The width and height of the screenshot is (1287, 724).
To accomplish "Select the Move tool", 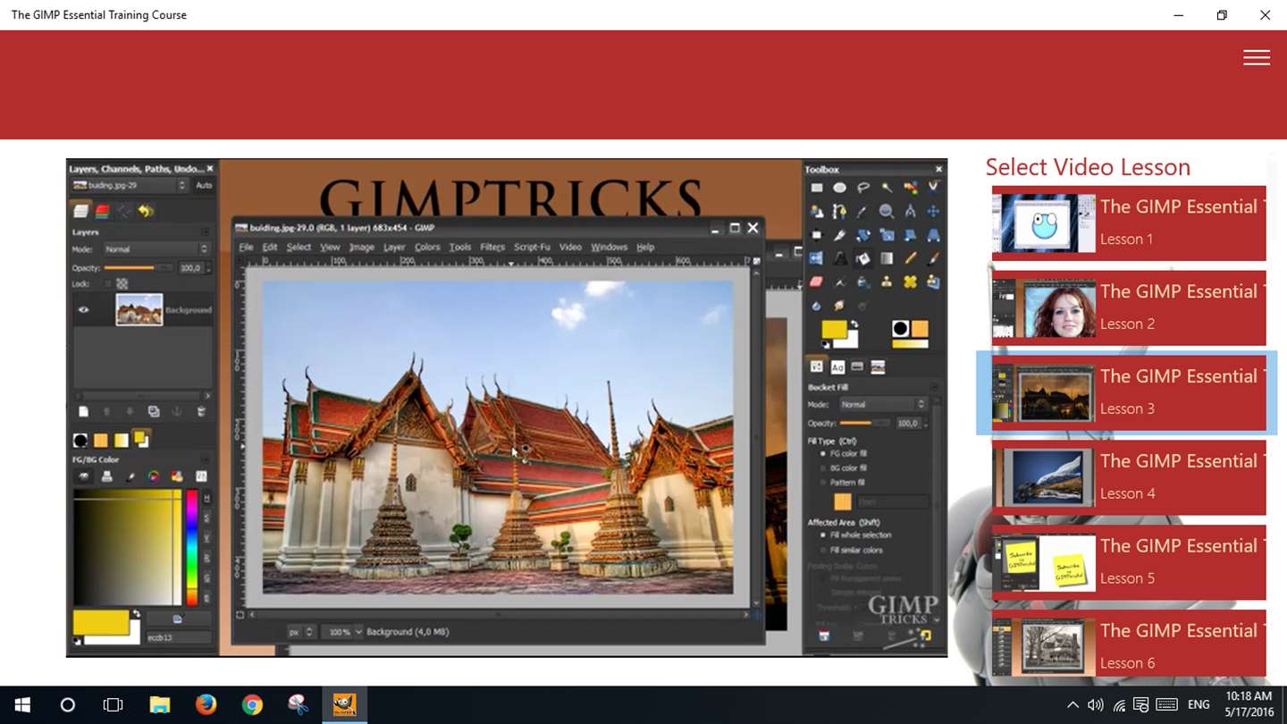I will [933, 211].
